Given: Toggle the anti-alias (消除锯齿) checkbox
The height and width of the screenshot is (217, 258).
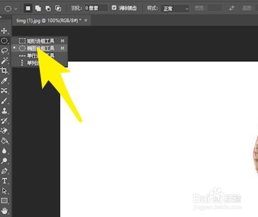Looking at the screenshot, I should point(114,8).
